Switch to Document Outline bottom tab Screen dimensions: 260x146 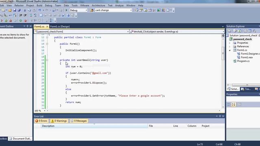(20, 139)
